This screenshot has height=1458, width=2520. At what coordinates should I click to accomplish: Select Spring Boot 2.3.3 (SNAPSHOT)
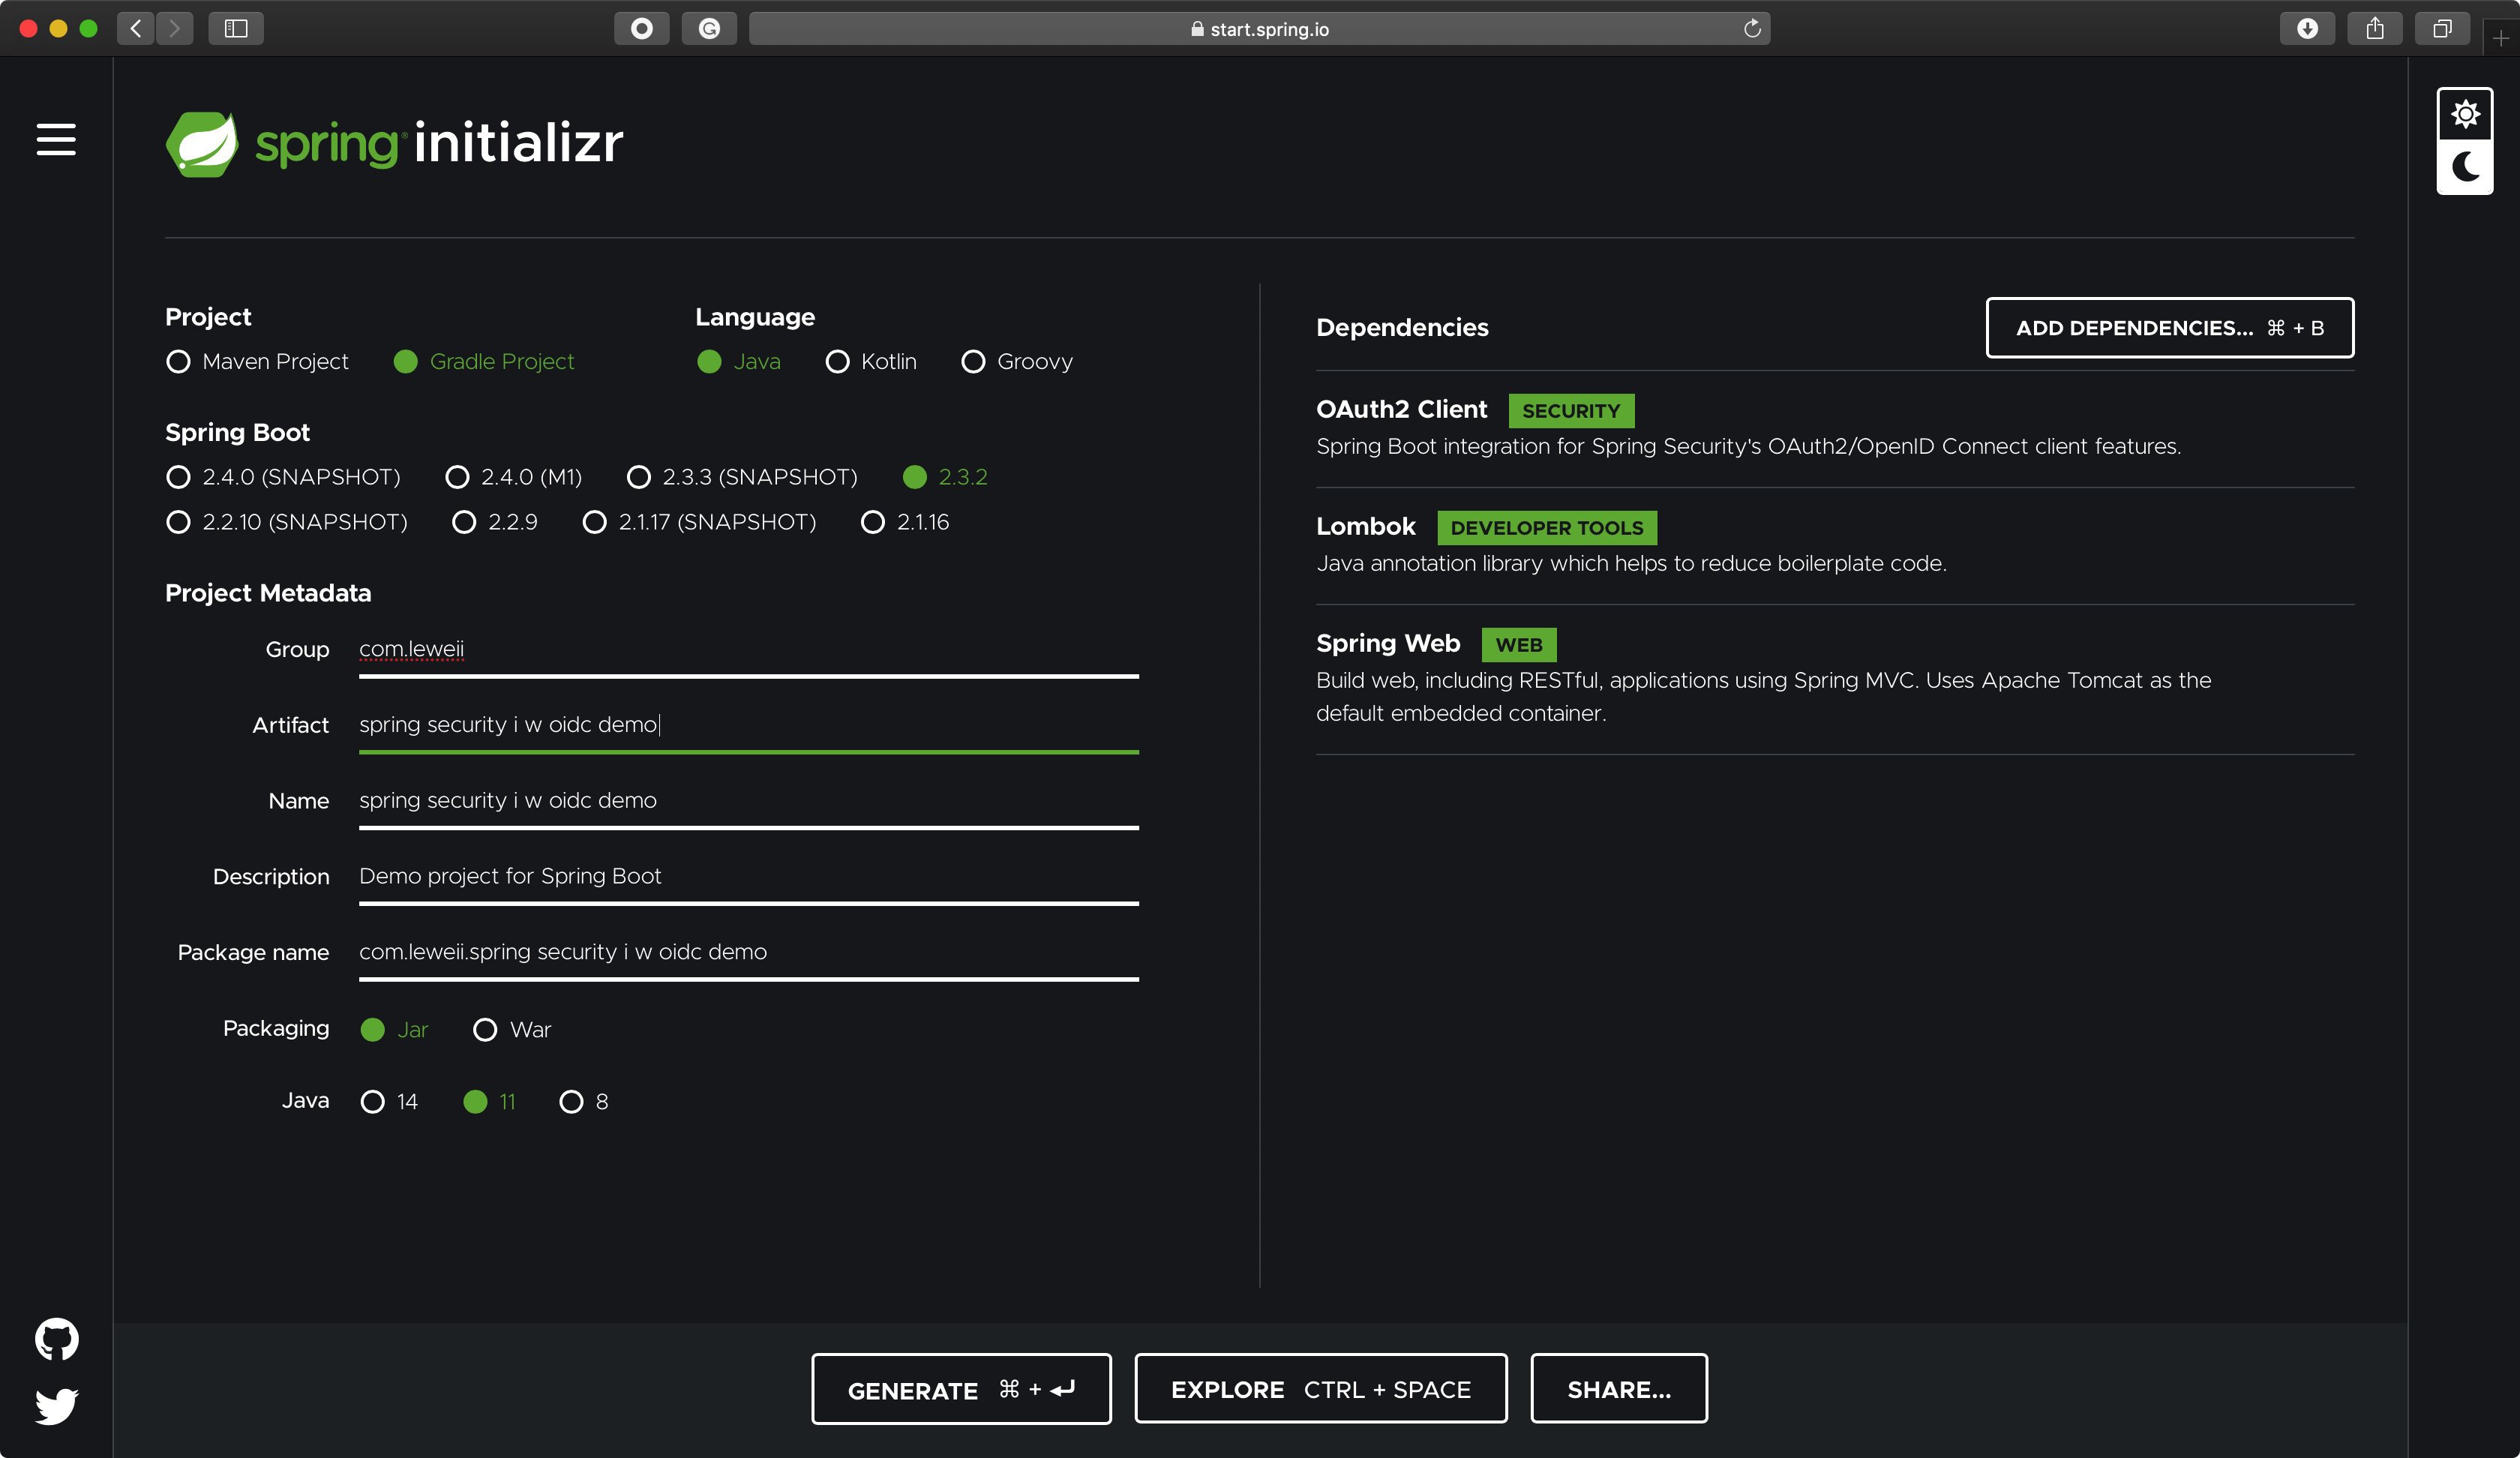coord(742,477)
